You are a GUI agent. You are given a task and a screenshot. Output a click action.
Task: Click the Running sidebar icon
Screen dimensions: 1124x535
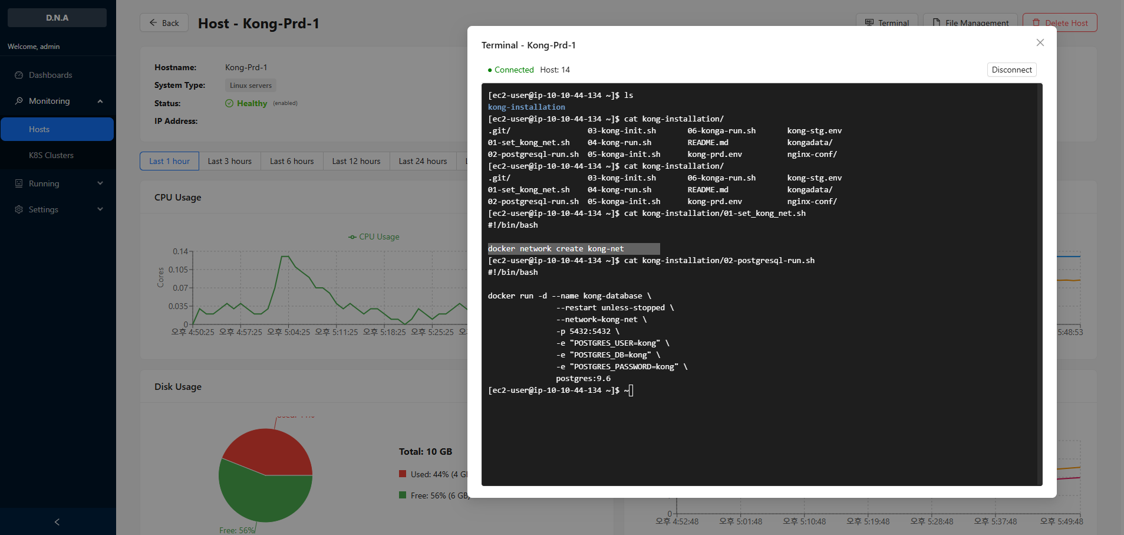19,183
